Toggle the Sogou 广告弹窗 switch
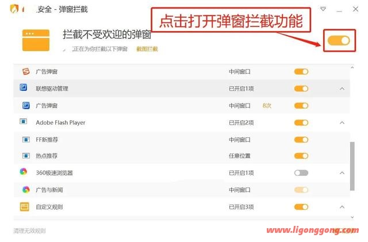368x242 pixels. click(301, 72)
